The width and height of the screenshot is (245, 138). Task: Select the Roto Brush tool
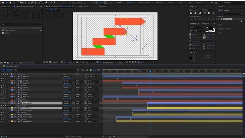coord(51,3)
